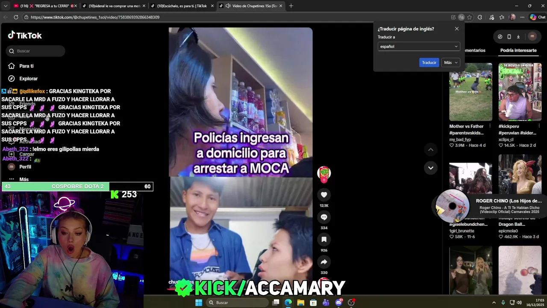Open File Explorer from taskbar
Viewport: 547px width, 308px height.
[x=301, y=302]
